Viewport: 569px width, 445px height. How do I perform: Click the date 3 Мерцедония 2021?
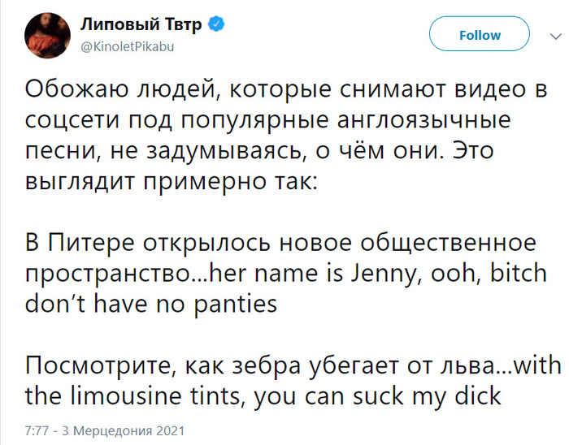point(124,430)
